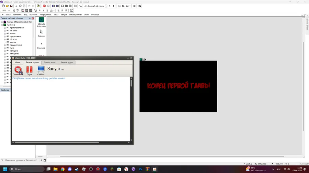
Task: Open Windows Start menu
Action: point(5,169)
